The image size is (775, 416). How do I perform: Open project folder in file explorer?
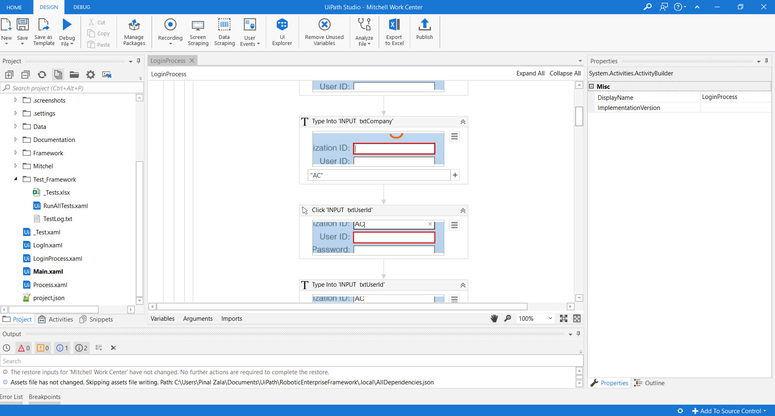(x=74, y=75)
